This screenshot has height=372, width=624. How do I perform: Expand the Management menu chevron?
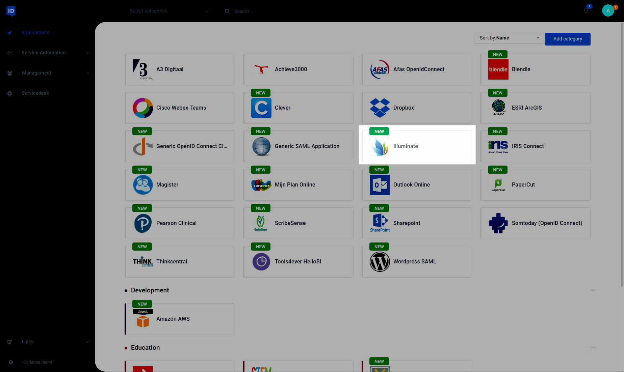88,73
